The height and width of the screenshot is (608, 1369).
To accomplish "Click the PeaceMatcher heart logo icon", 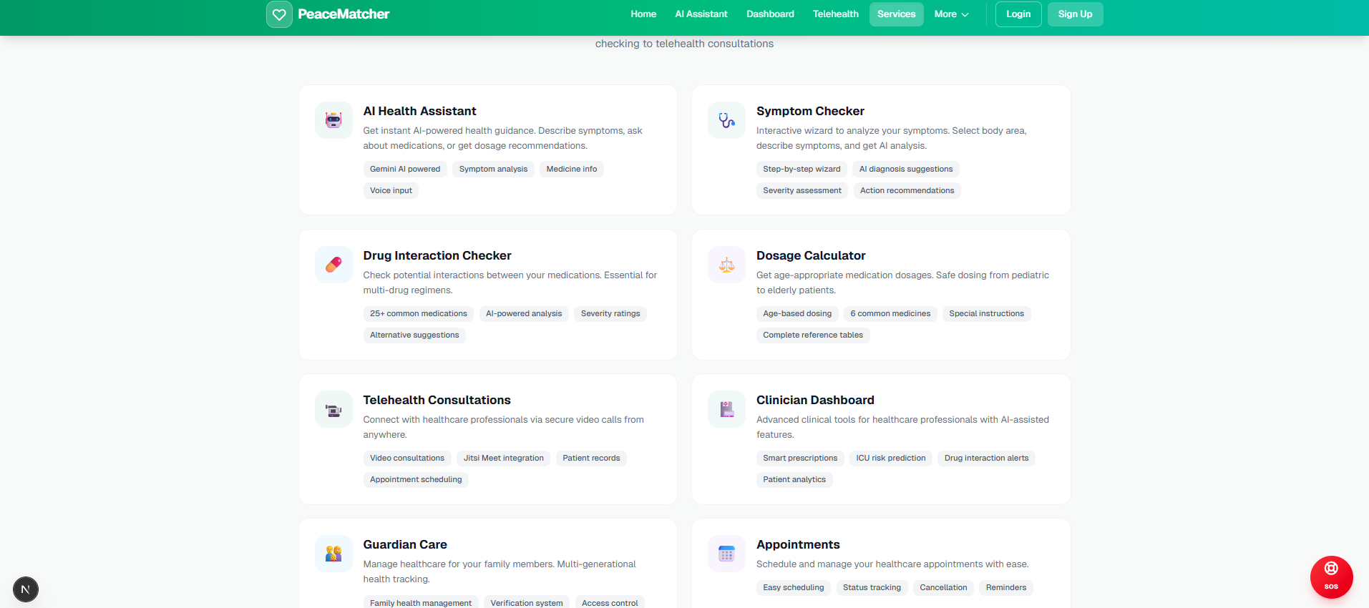I will (279, 14).
